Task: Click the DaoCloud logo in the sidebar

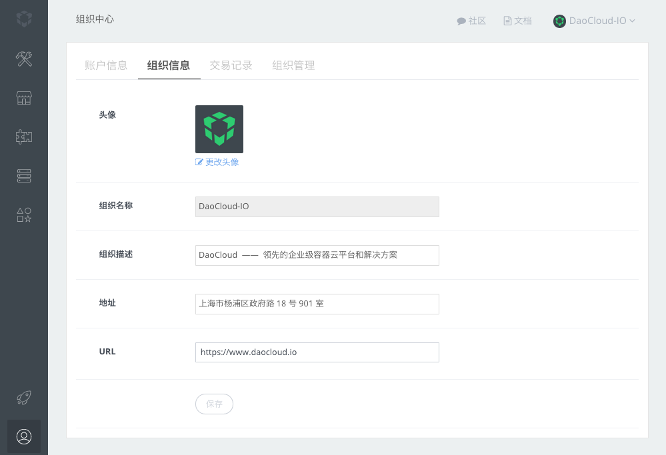Action: point(24,19)
